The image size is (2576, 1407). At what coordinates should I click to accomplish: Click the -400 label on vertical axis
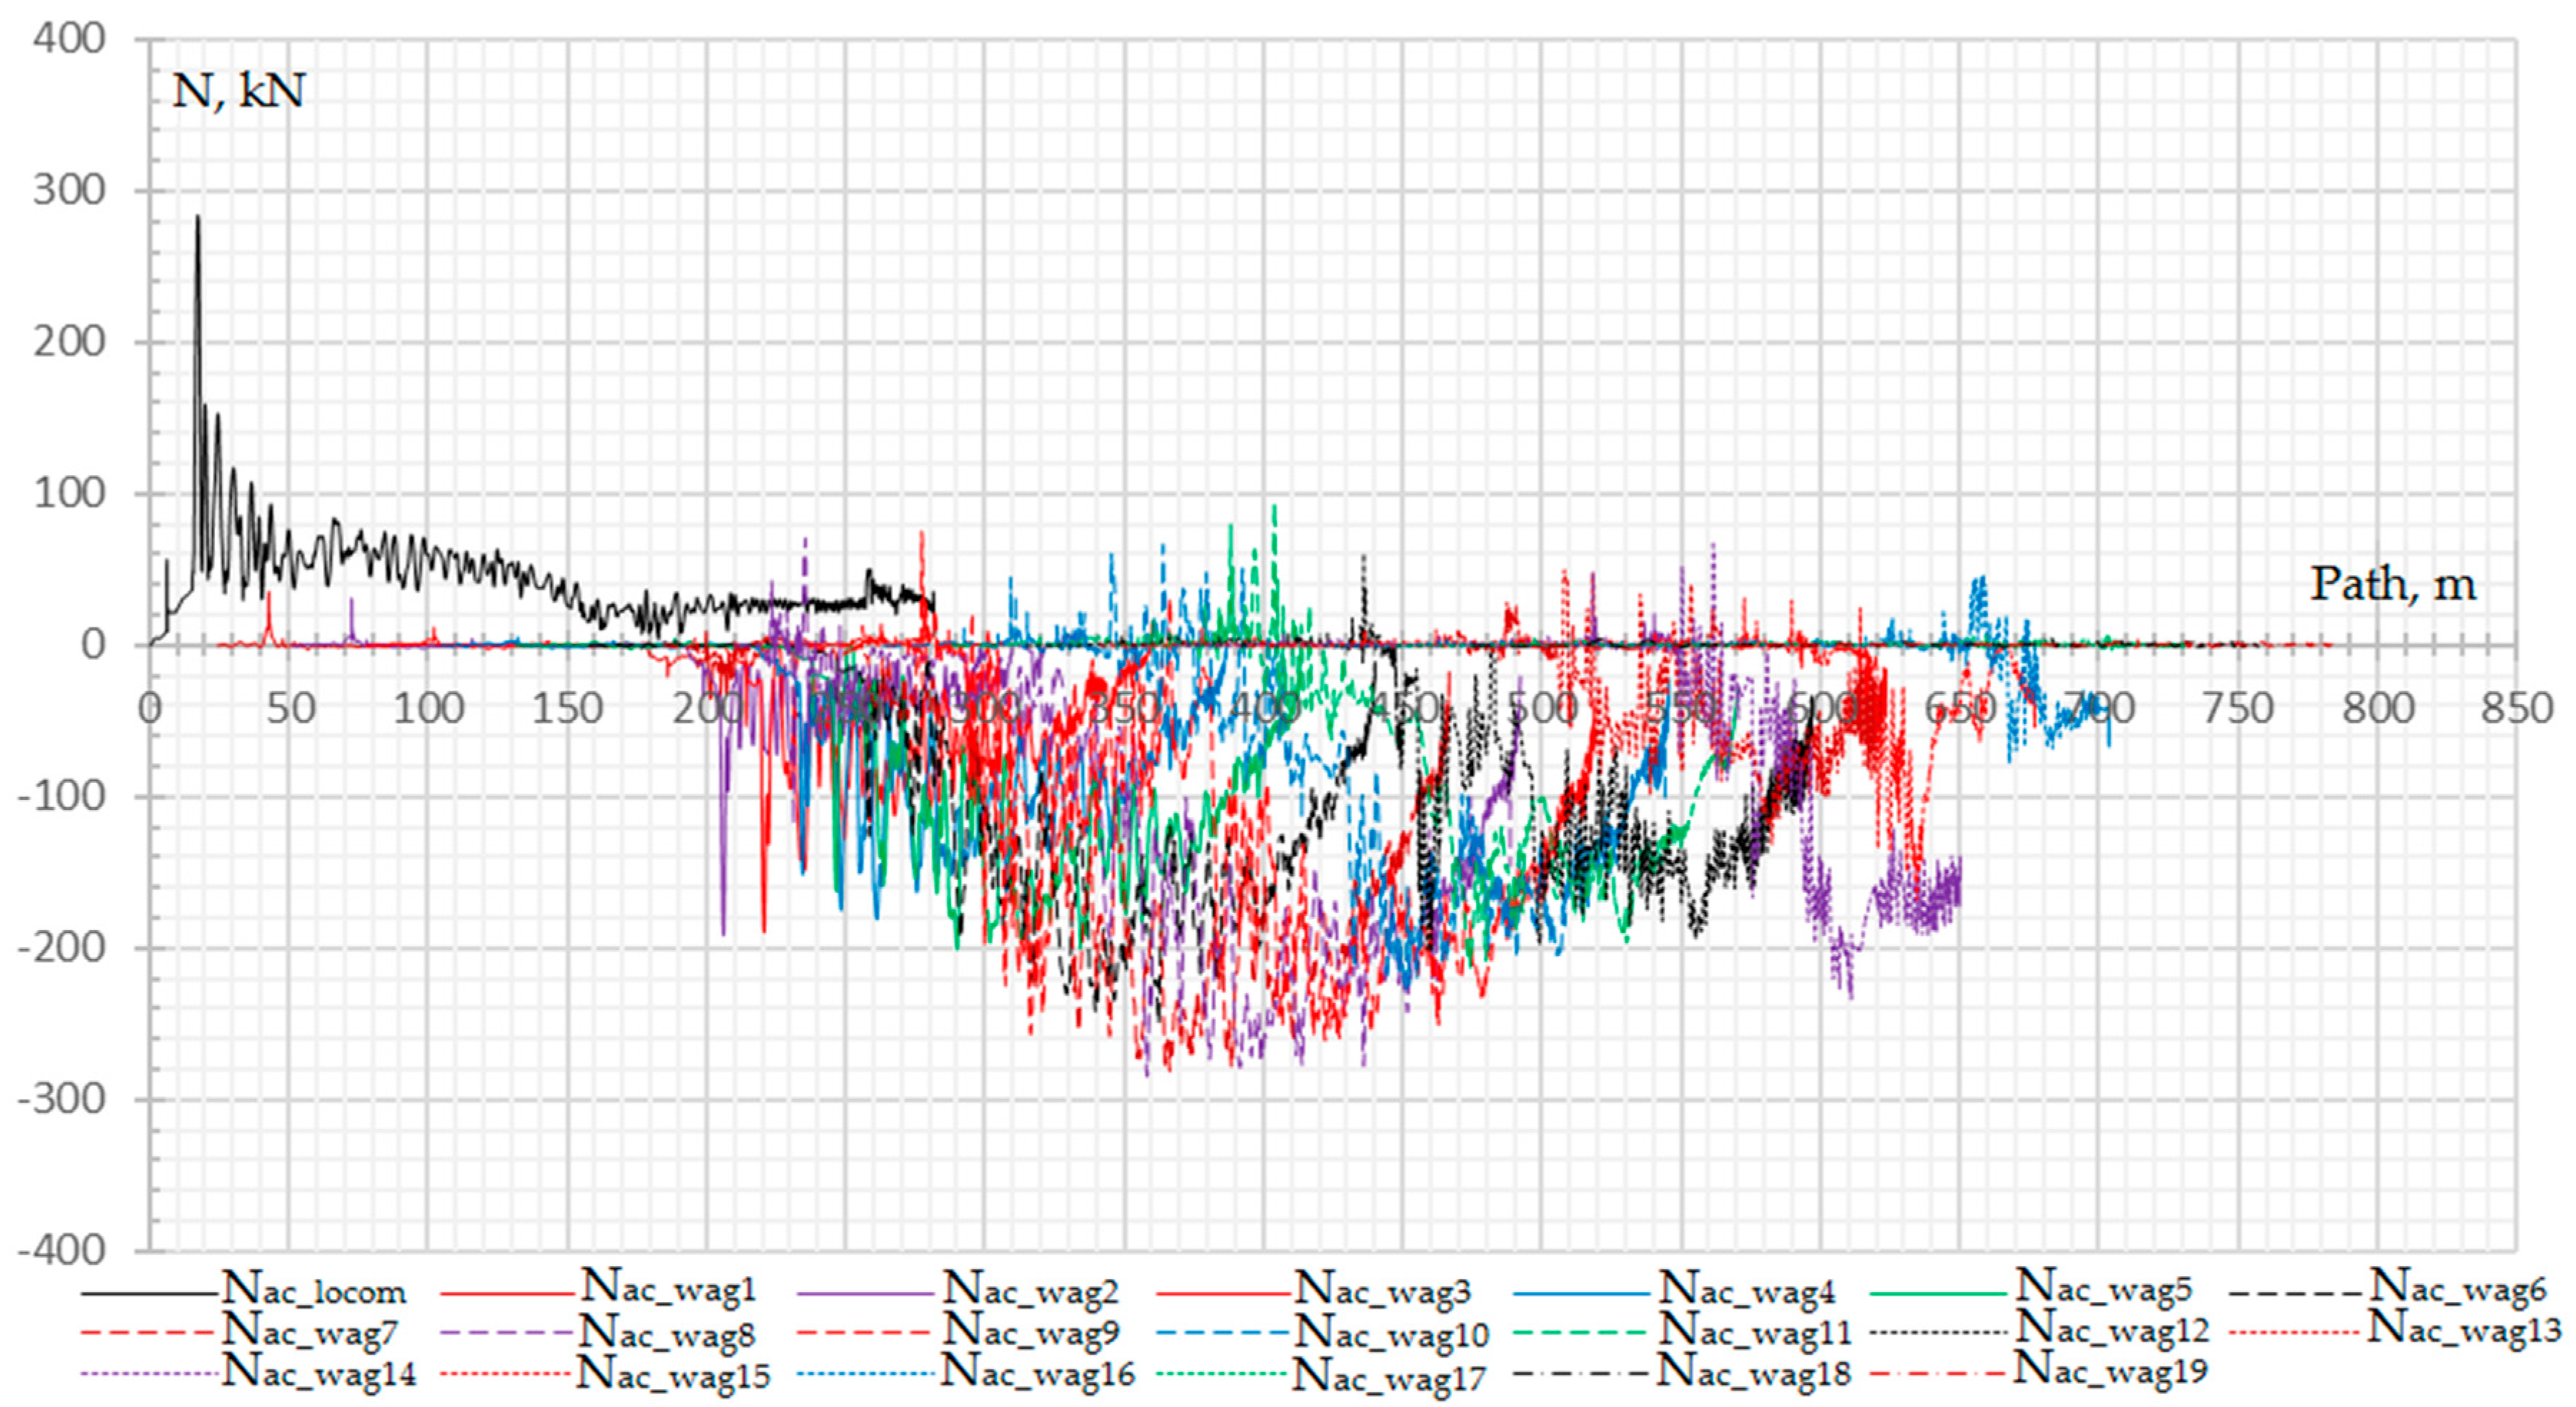62,1250
